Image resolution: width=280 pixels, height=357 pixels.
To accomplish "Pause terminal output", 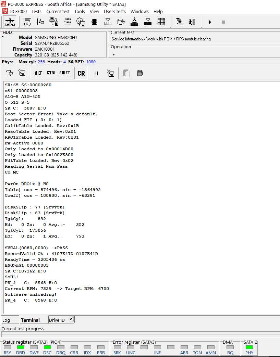I will (97, 73).
